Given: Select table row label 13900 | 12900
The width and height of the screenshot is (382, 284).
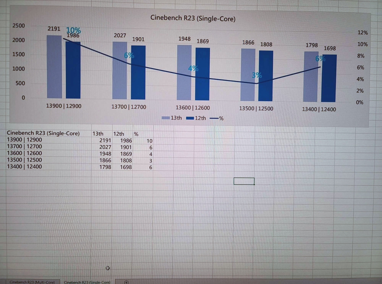Looking at the screenshot, I should click(25, 140).
